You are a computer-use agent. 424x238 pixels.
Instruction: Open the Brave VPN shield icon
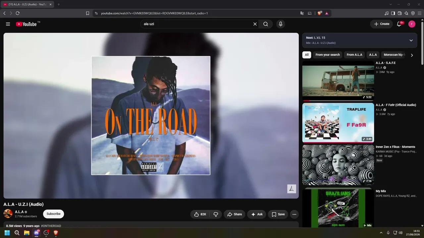413,13
